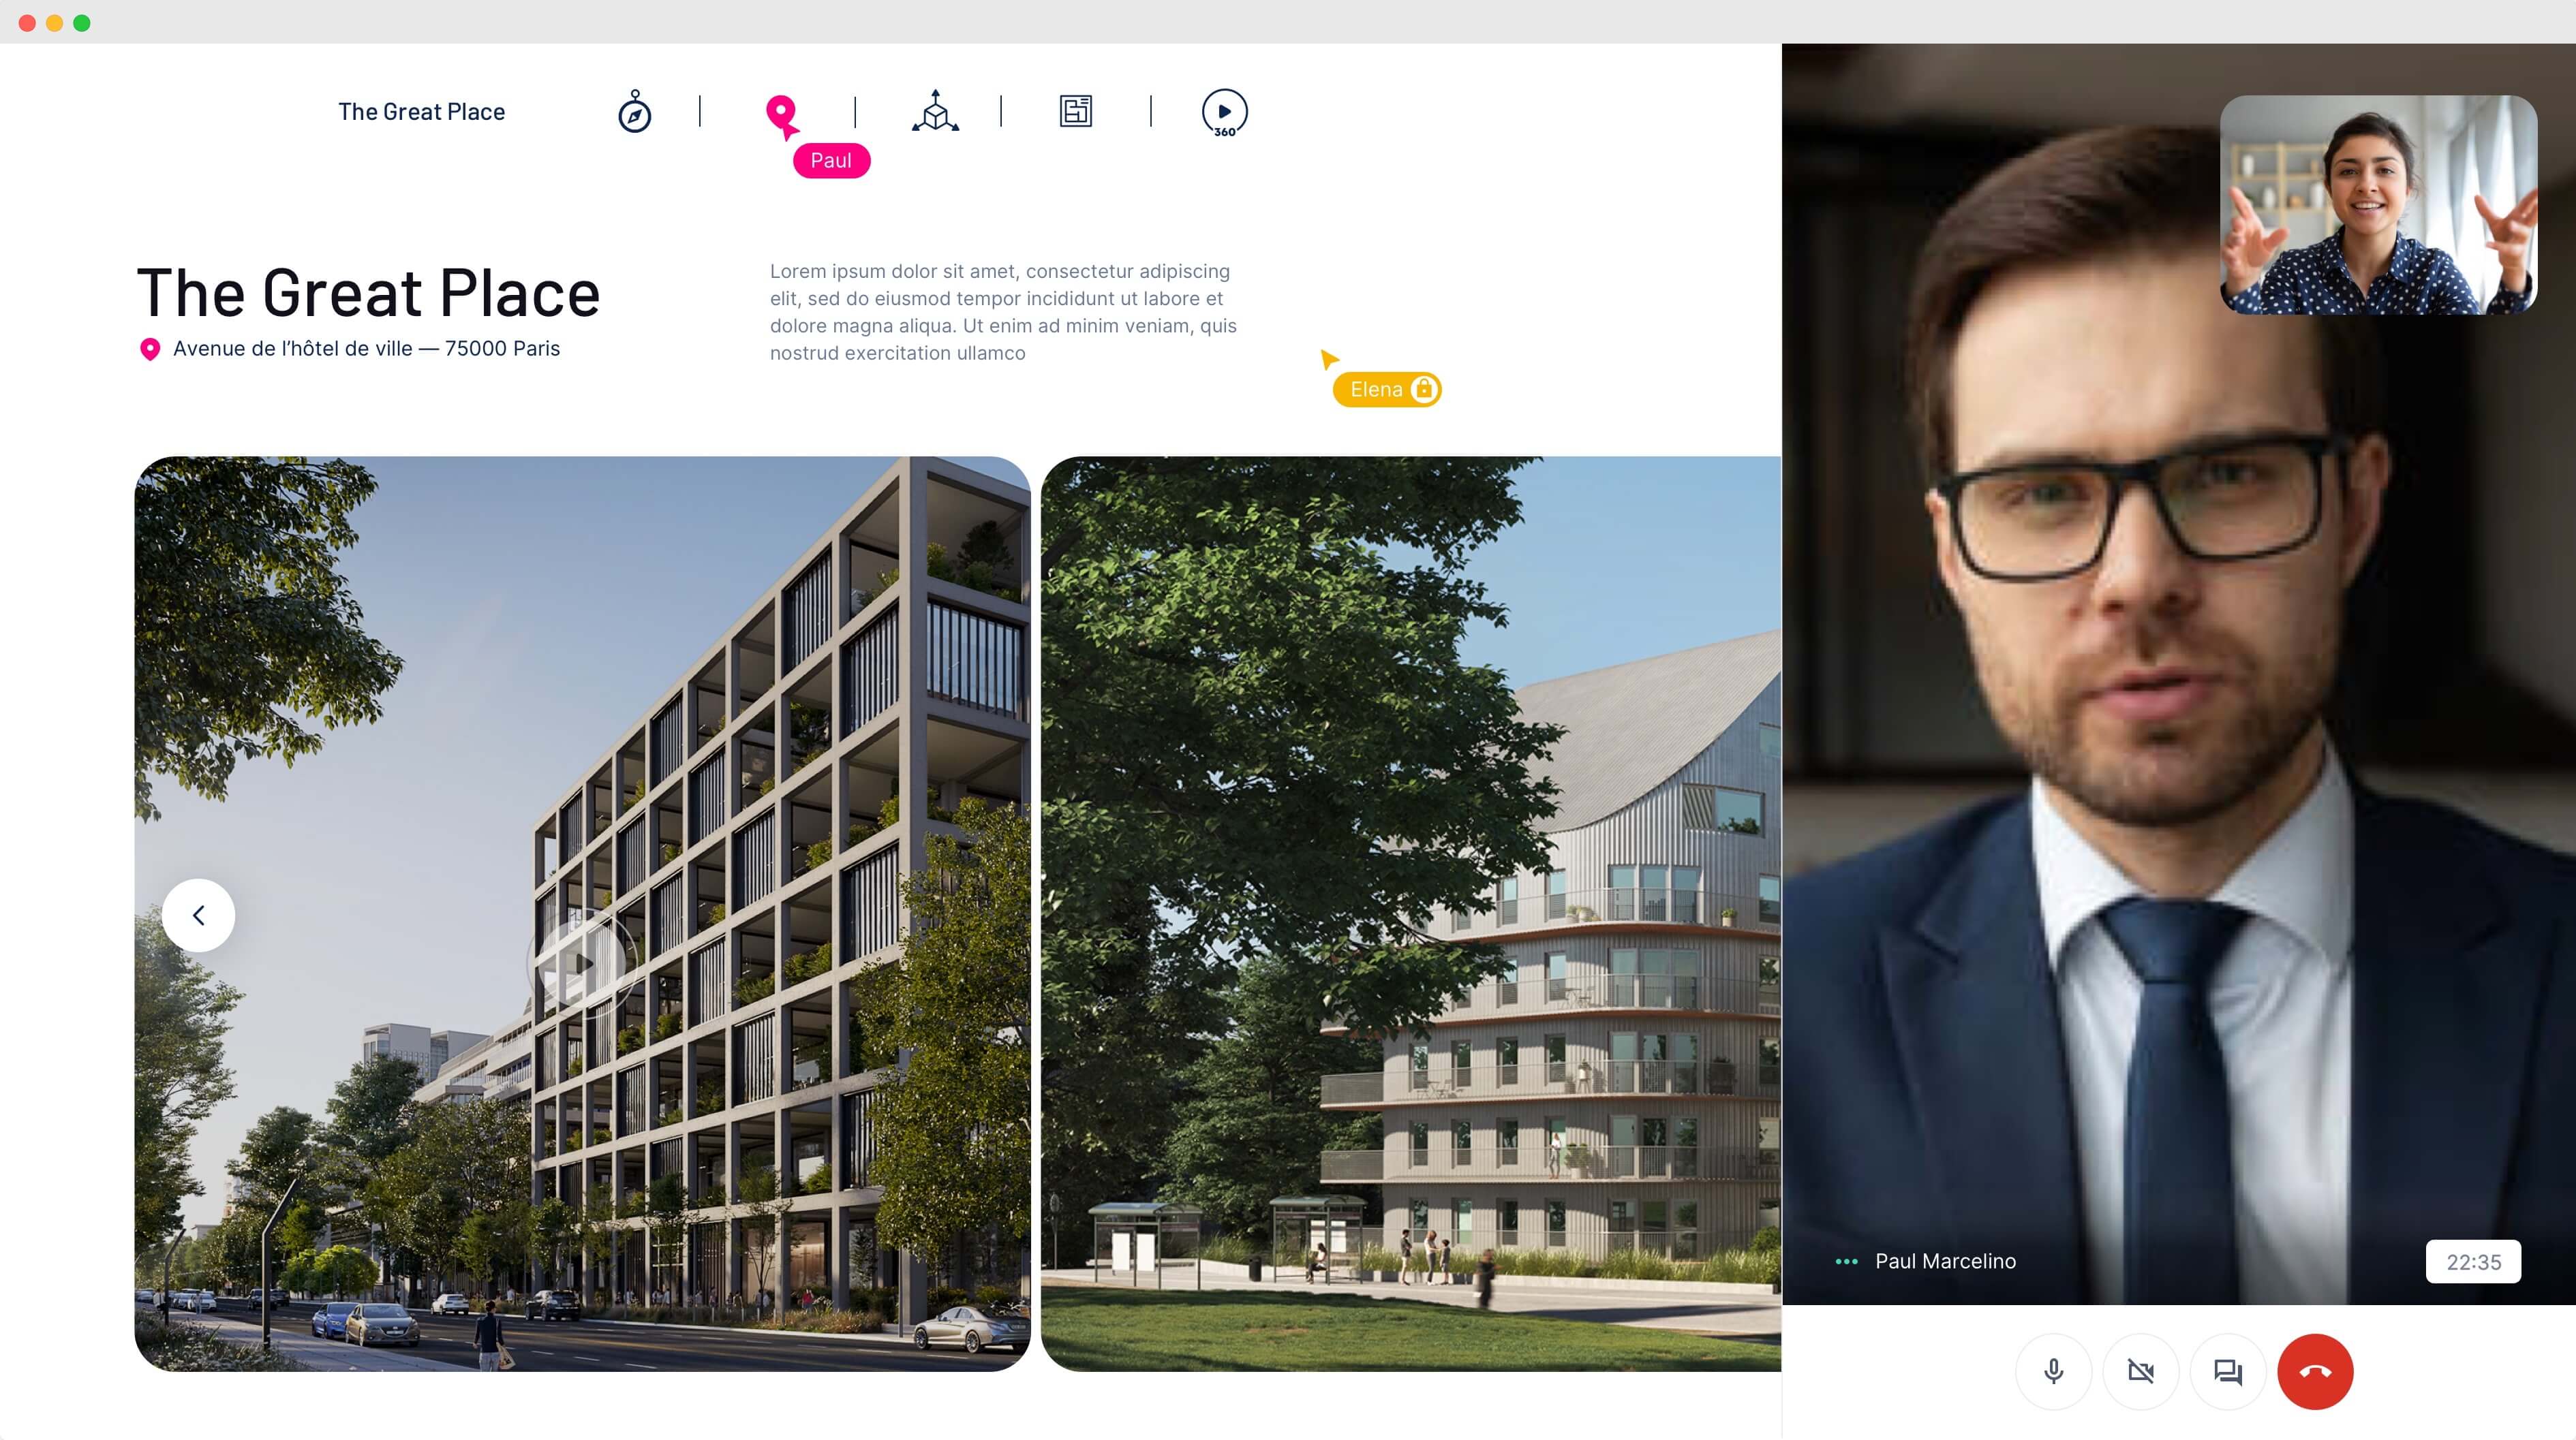
Task: Click the pink Paul cursor label
Action: pyautogui.click(x=831, y=160)
